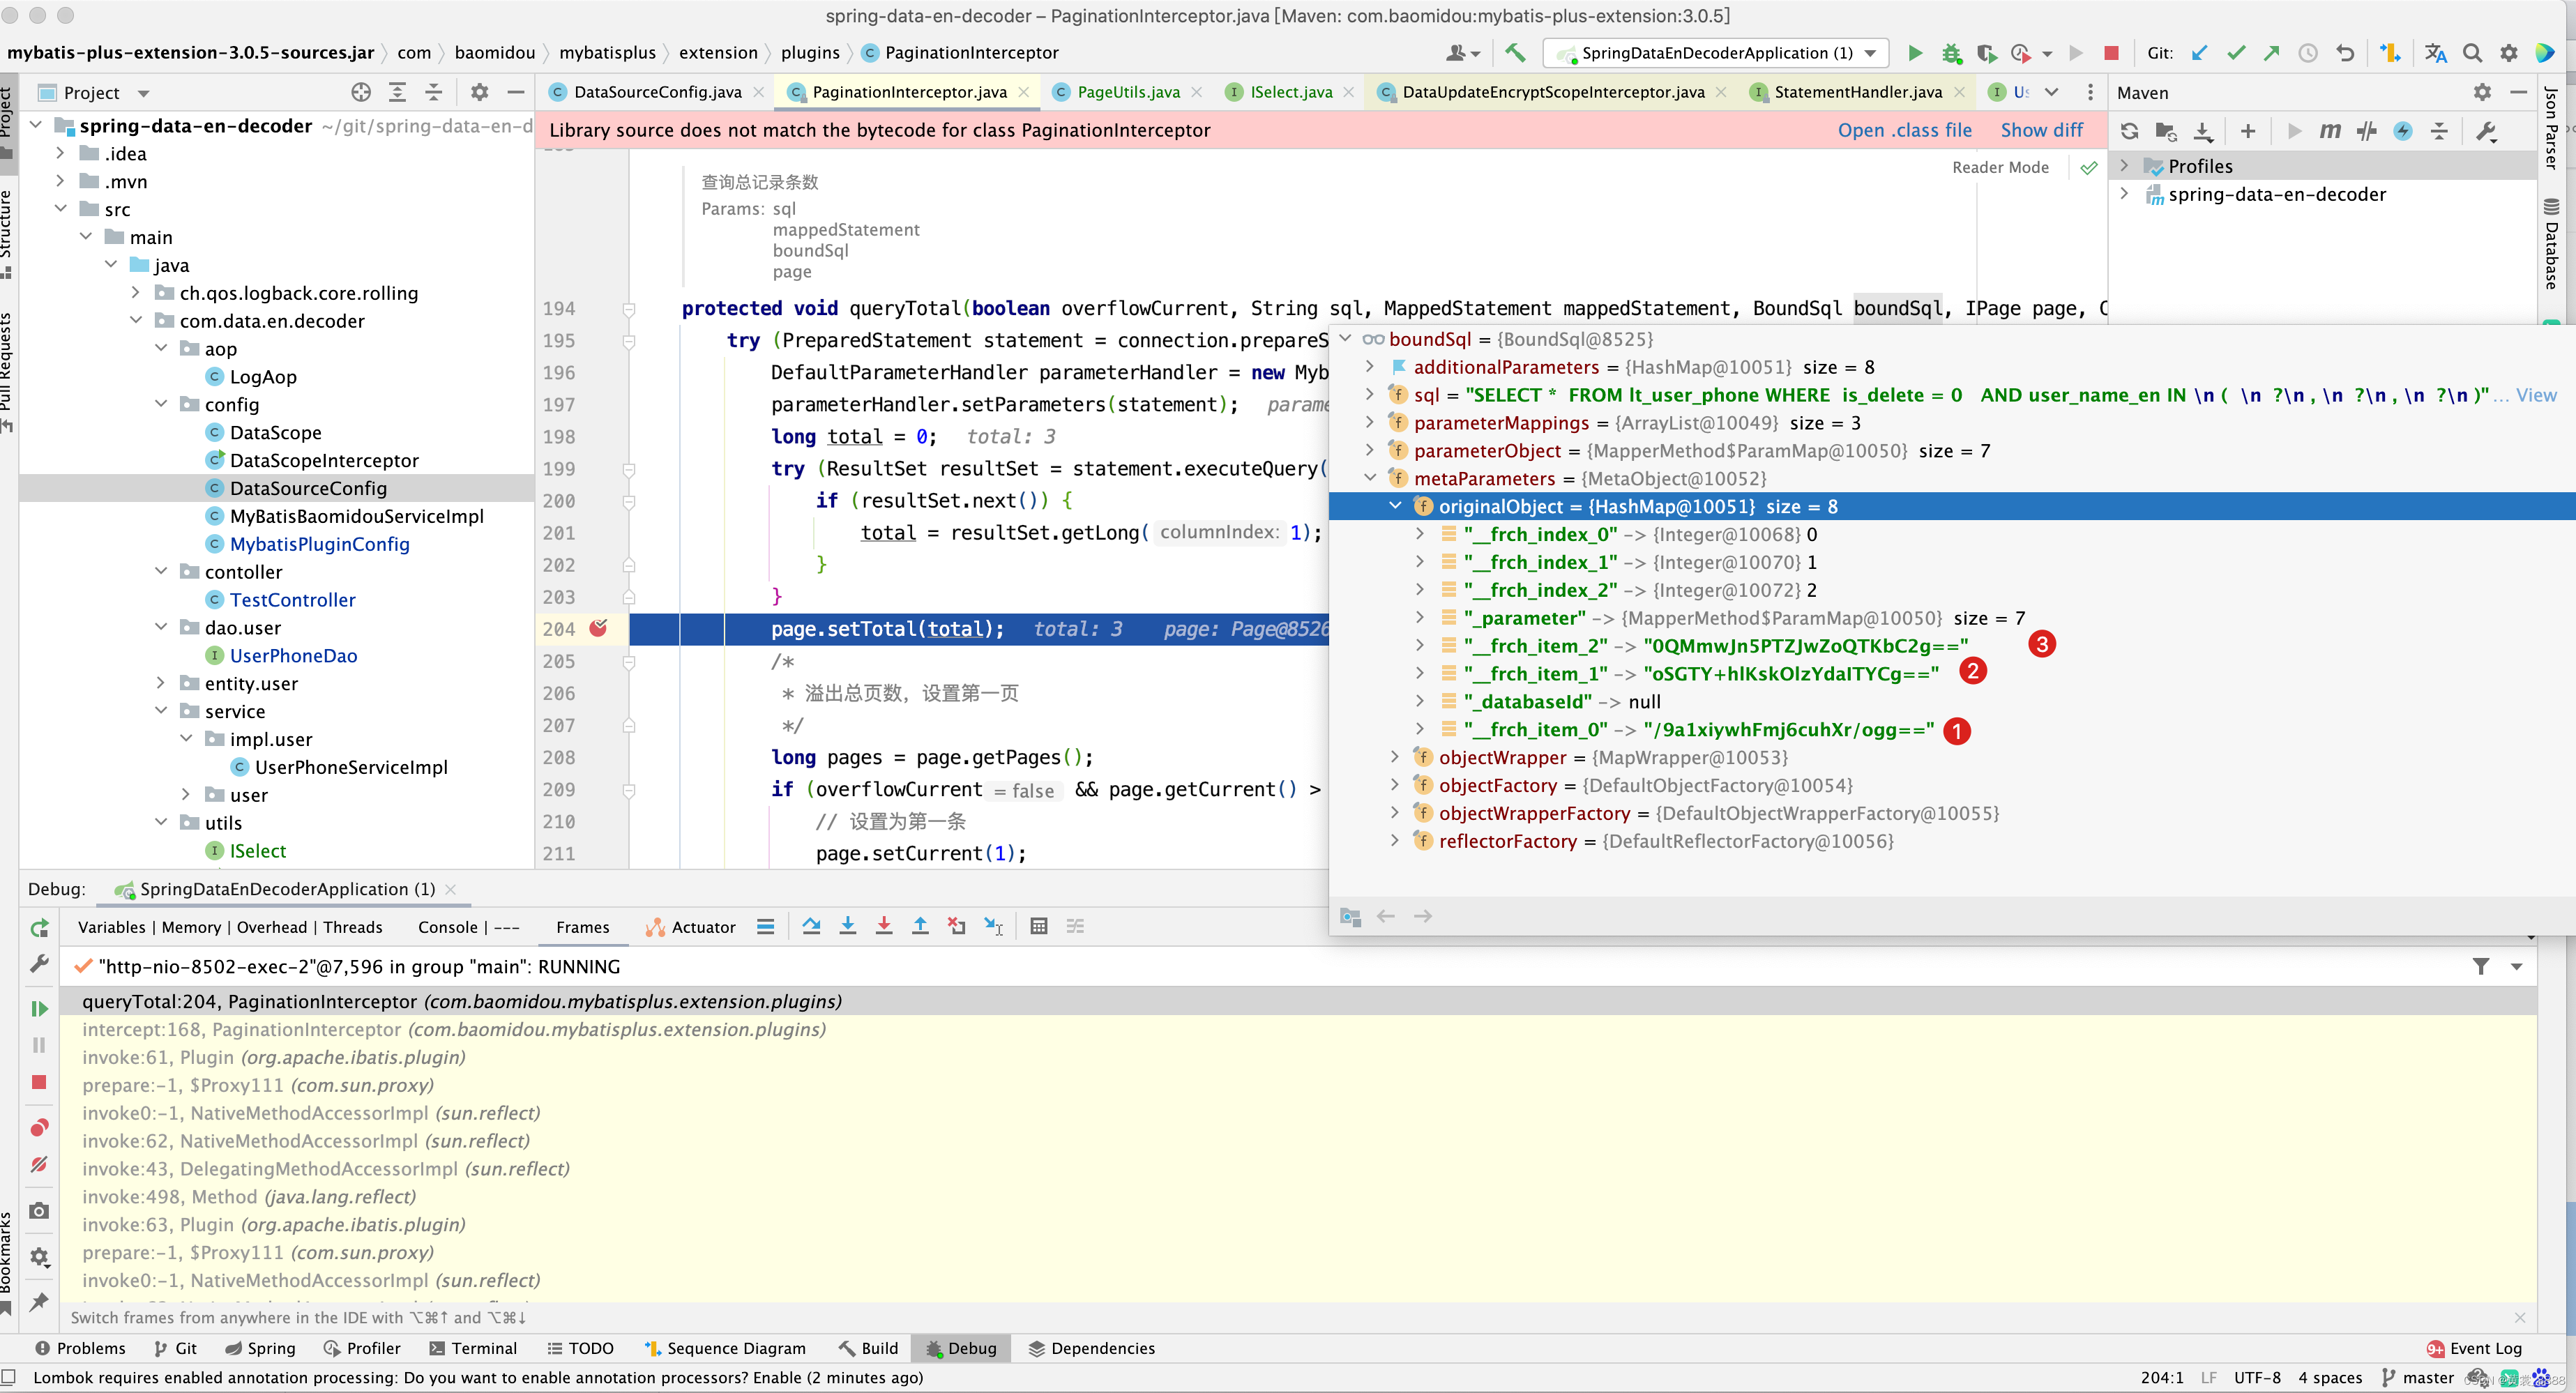Click the Maven Settings wrench icon

2486,131
